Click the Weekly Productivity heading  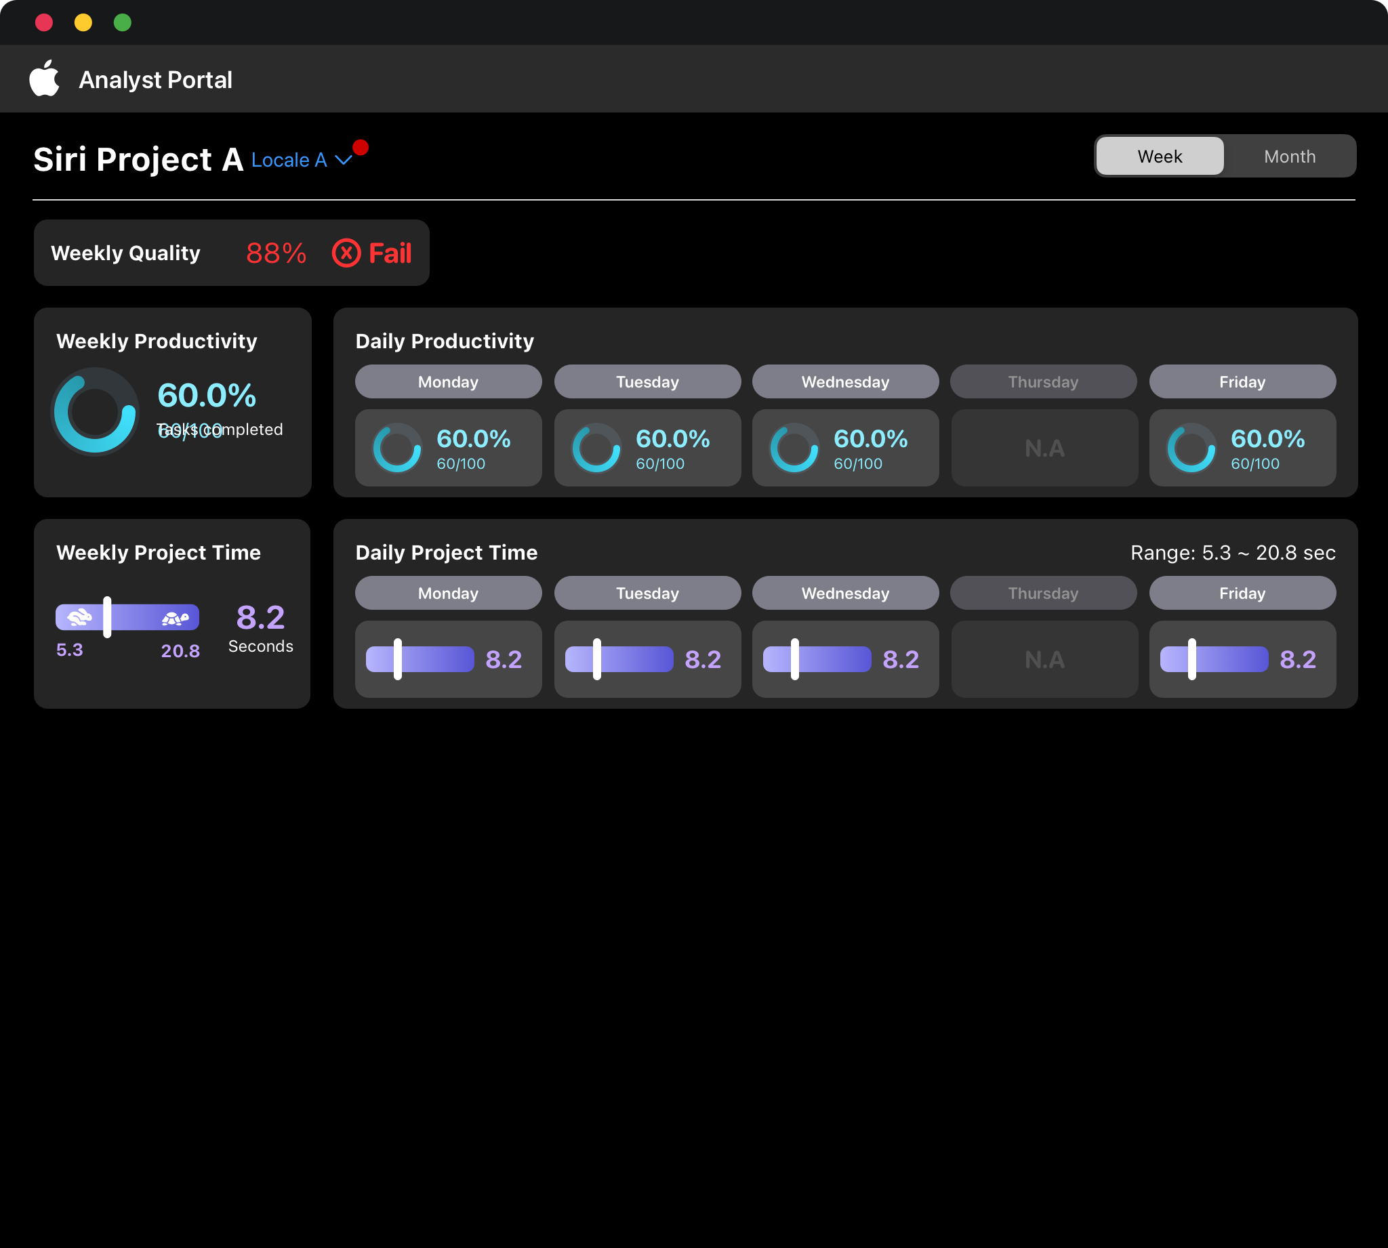point(157,341)
